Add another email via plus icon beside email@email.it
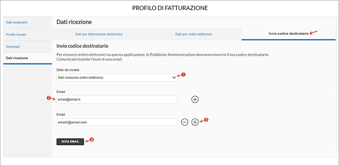 click(195, 99)
